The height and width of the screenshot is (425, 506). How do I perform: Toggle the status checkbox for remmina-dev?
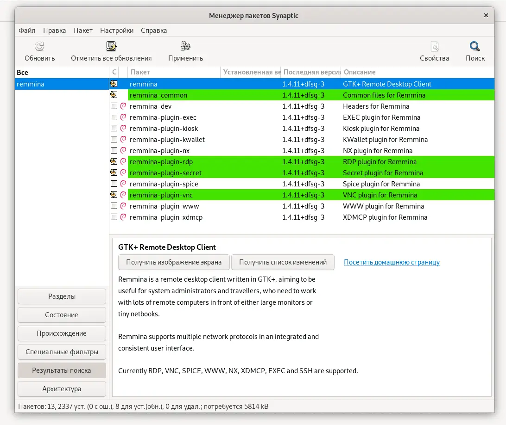114,106
